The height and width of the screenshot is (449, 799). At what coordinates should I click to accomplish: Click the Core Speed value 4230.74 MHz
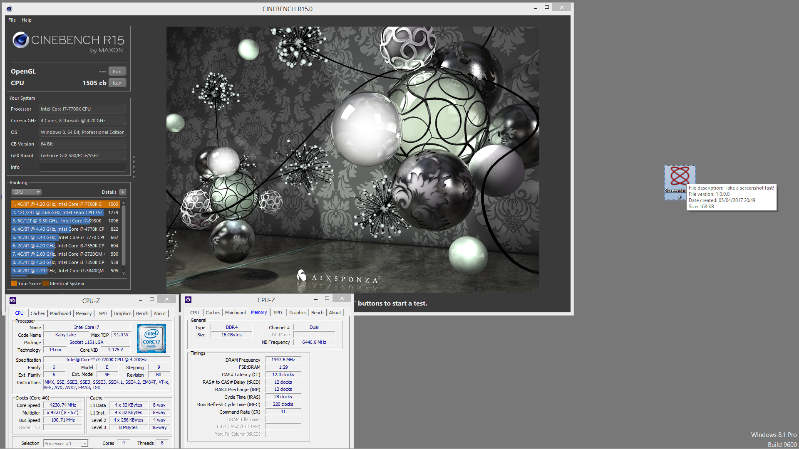pos(63,405)
